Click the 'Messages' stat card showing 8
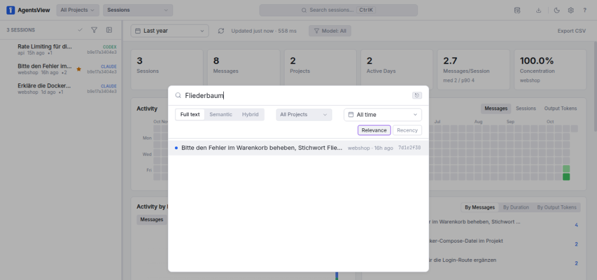Image resolution: width=597 pixels, height=280 pixels. pyautogui.click(x=244, y=69)
